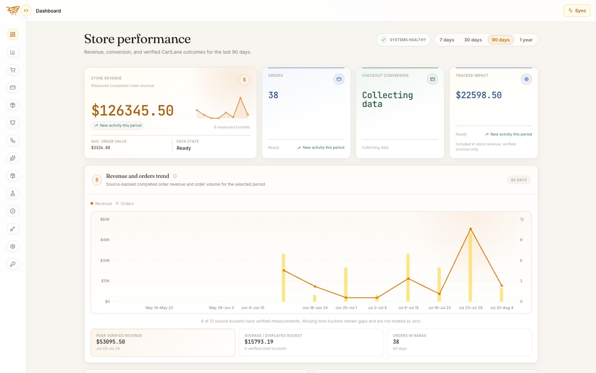The height and width of the screenshot is (373, 596).
Task: Click the Orders value 38
Action: tap(273, 95)
